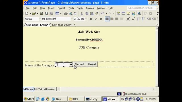This screenshot has width=182, height=102.
Task: Open the Windows Start menu
Action: (29, 99)
